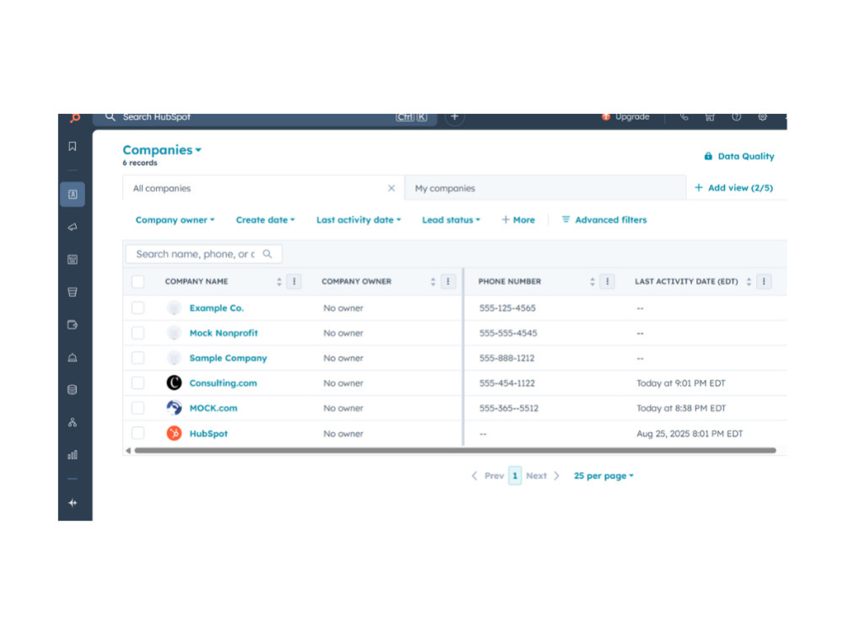Open the Mock Nonprofit company record
Image resolution: width=844 pixels, height=633 pixels.
pos(224,333)
